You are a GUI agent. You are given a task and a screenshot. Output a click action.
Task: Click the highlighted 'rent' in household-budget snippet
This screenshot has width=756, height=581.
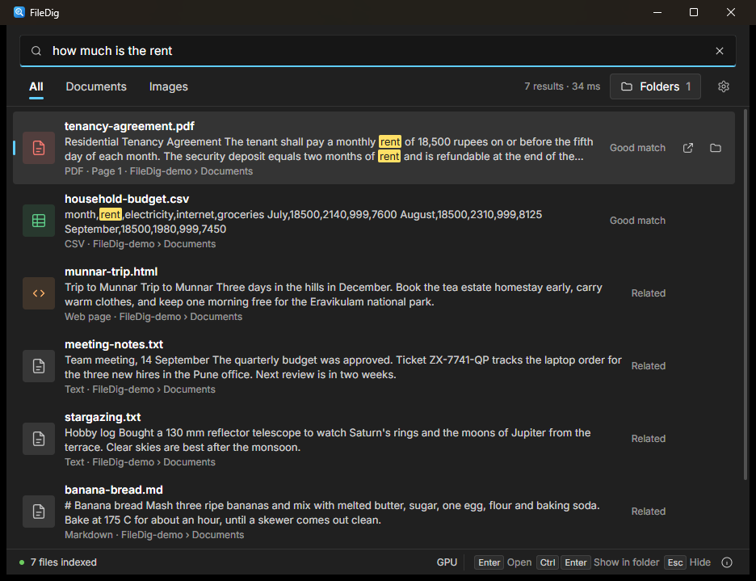coord(111,214)
